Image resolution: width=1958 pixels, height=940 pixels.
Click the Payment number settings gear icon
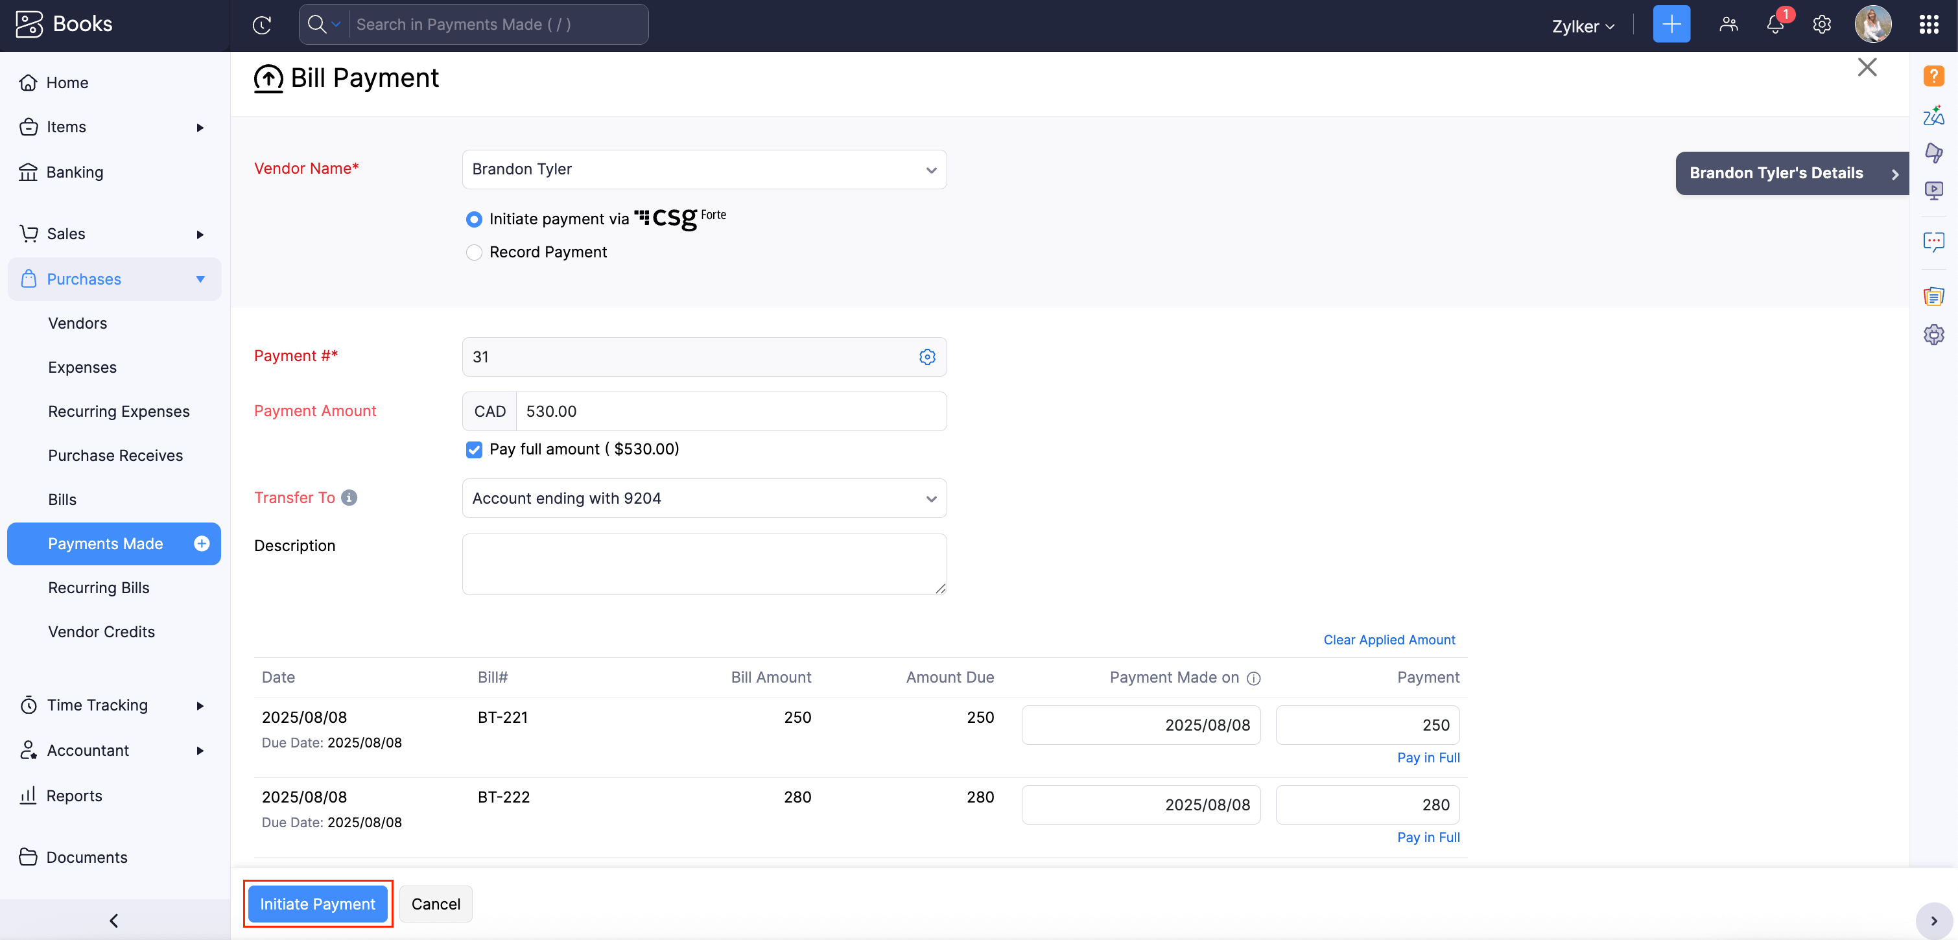click(x=927, y=357)
